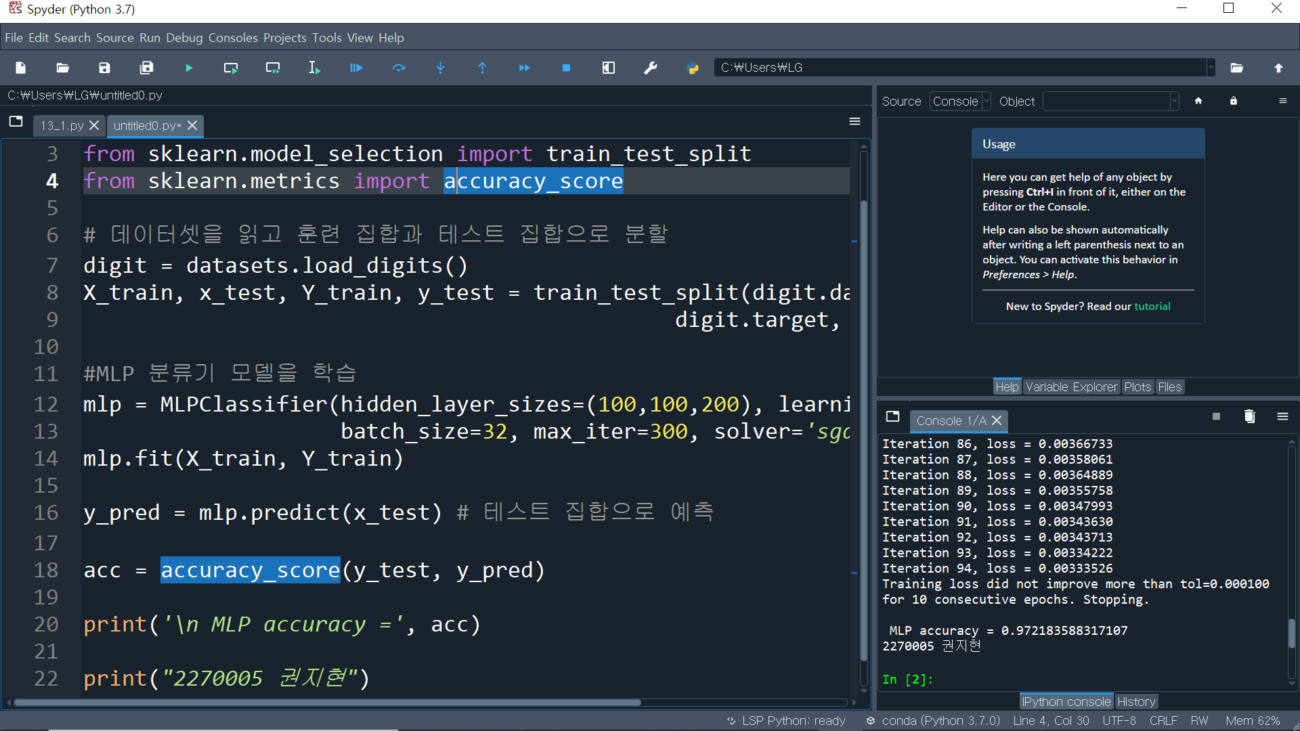The image size is (1300, 731).
Task: Browse for a working directory
Action: 1237,68
